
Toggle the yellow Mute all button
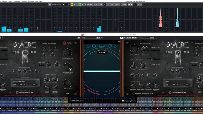pos(72,4)
